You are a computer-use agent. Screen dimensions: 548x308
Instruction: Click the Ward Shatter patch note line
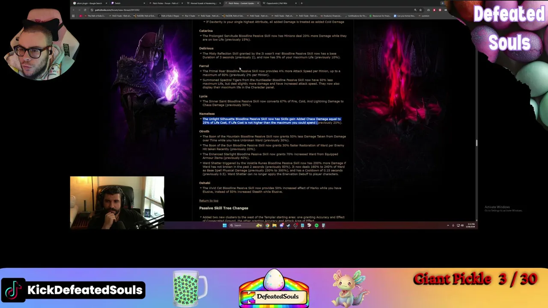[274, 169]
